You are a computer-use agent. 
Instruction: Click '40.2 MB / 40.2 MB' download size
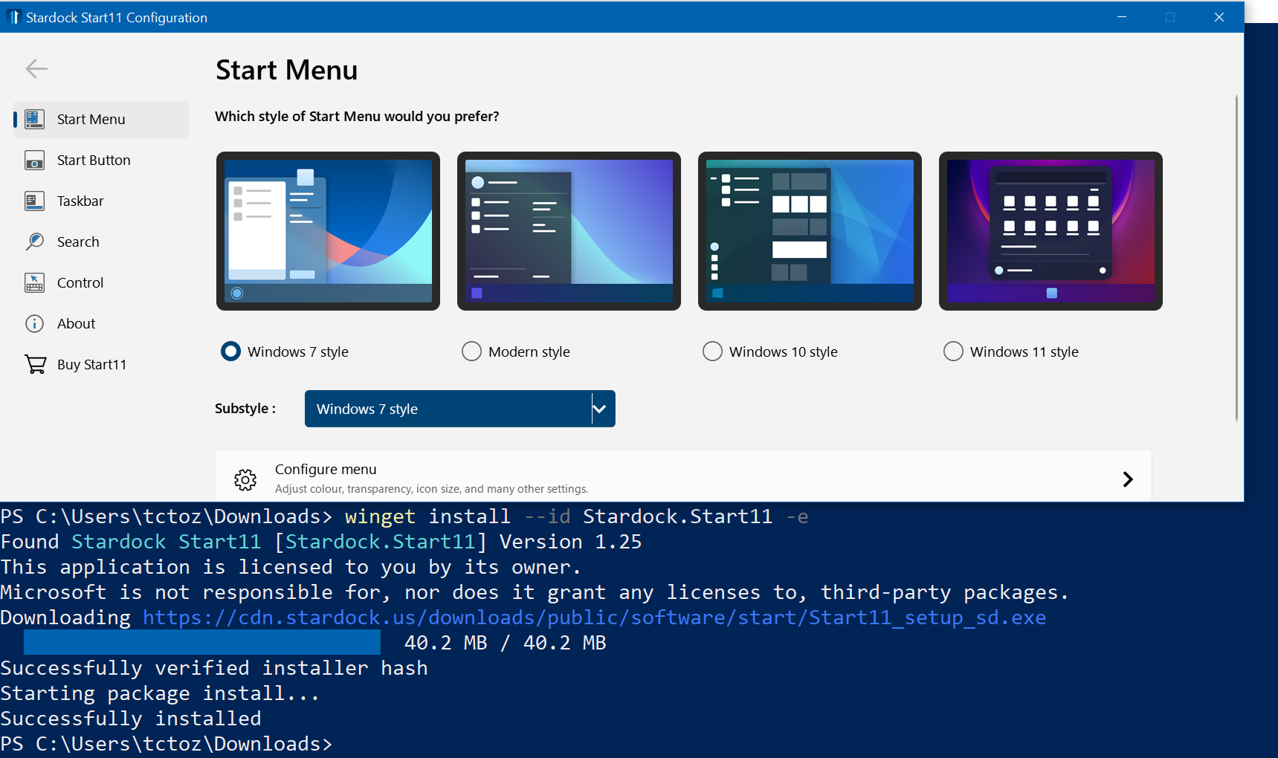[x=505, y=643]
